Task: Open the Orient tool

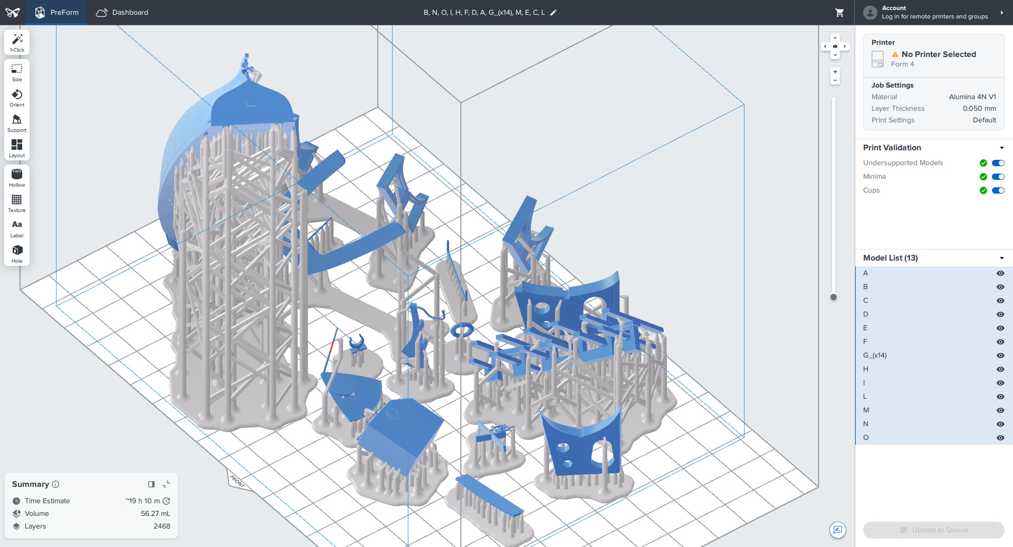Action: [17, 98]
